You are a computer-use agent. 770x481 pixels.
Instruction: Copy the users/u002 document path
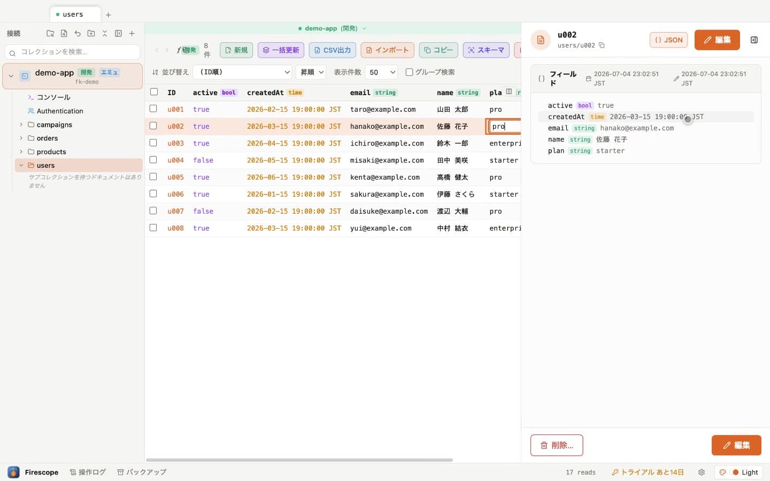point(602,45)
